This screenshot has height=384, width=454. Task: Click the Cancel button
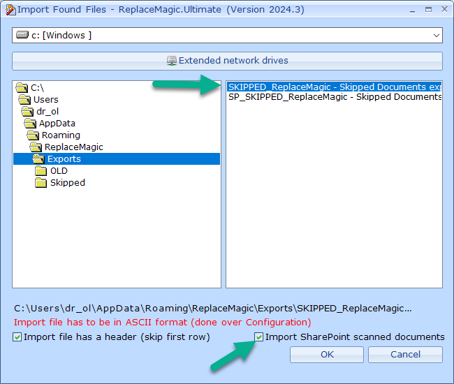(x=405, y=355)
